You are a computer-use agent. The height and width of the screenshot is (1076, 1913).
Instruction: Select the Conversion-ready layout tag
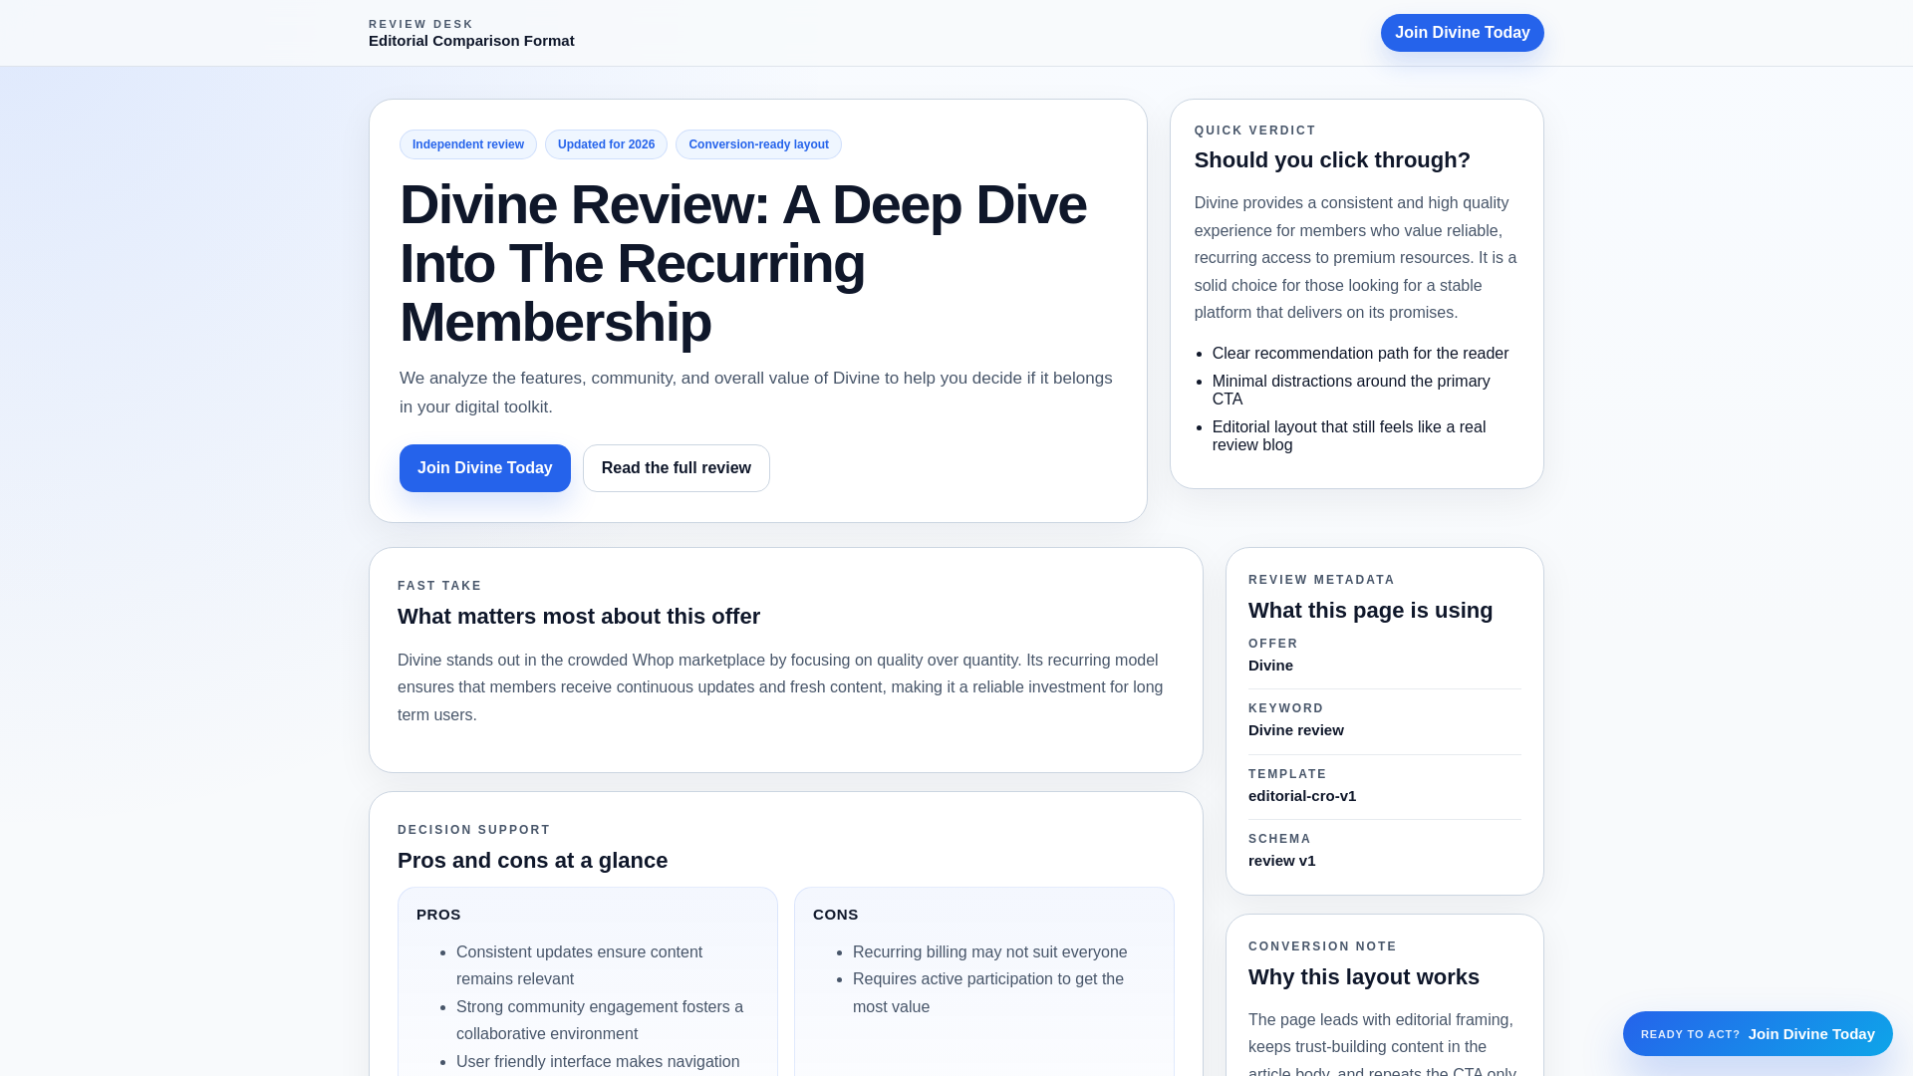[x=758, y=144]
